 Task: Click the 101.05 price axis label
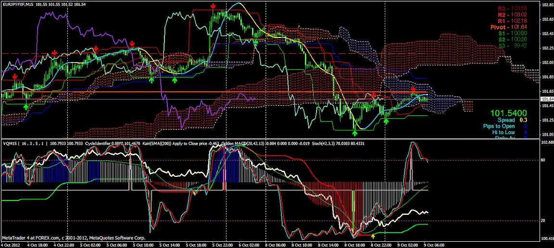point(547,135)
